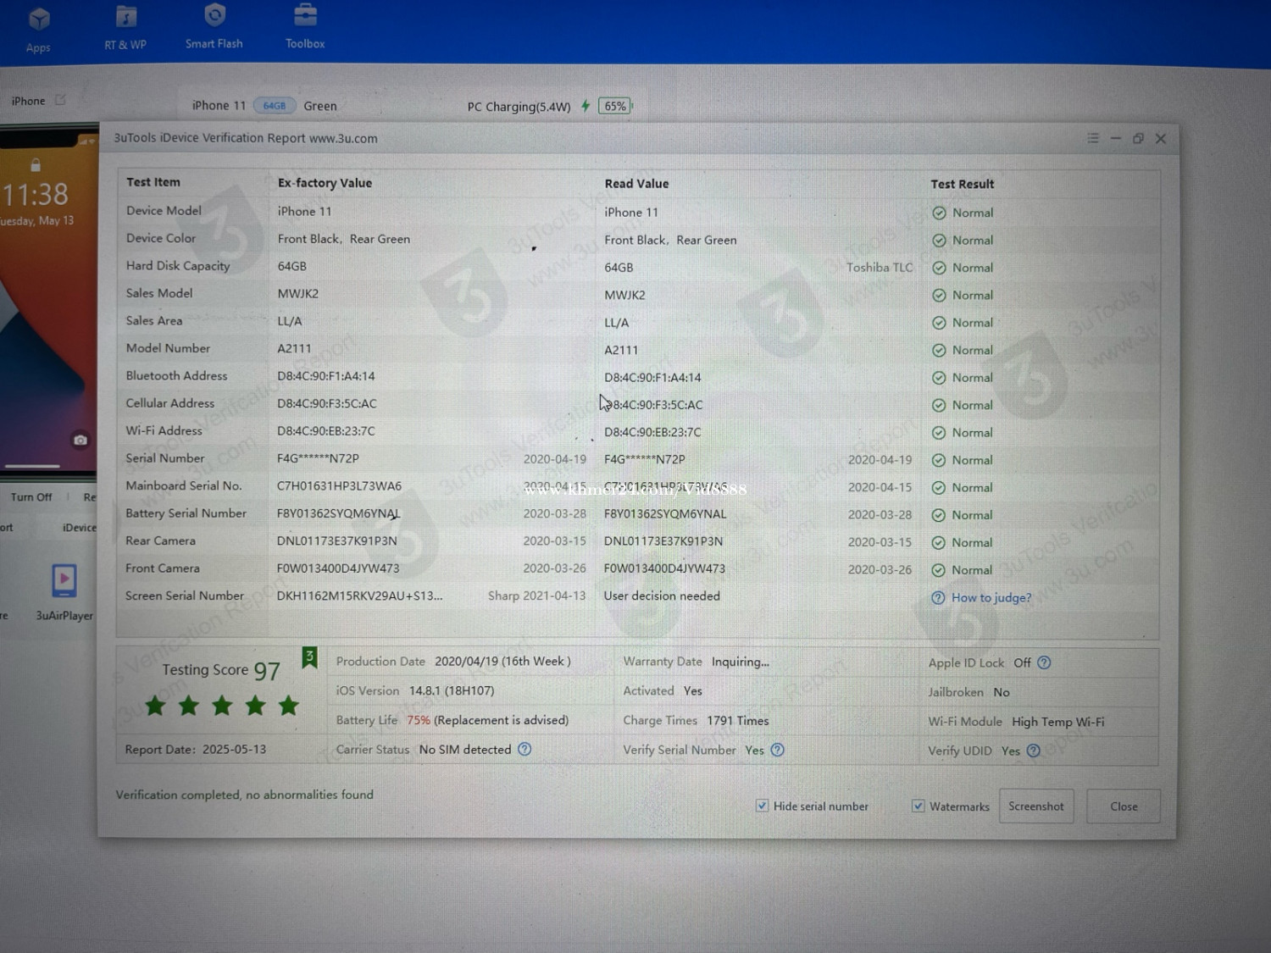Click help icon next to Apple ID Lock
This screenshot has width=1271, height=953.
coord(1044,662)
